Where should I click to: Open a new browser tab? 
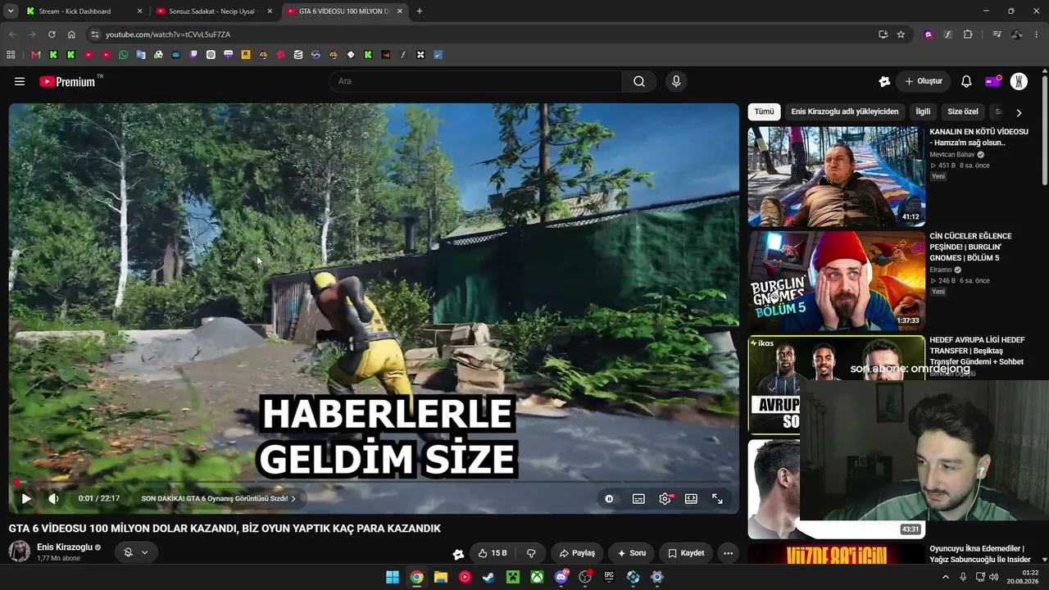pyautogui.click(x=420, y=11)
